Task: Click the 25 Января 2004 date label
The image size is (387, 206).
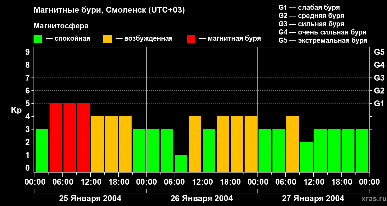Action: pyautogui.click(x=90, y=199)
